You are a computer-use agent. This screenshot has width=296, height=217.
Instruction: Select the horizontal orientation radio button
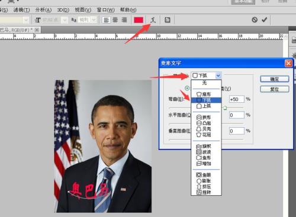(x=187, y=88)
